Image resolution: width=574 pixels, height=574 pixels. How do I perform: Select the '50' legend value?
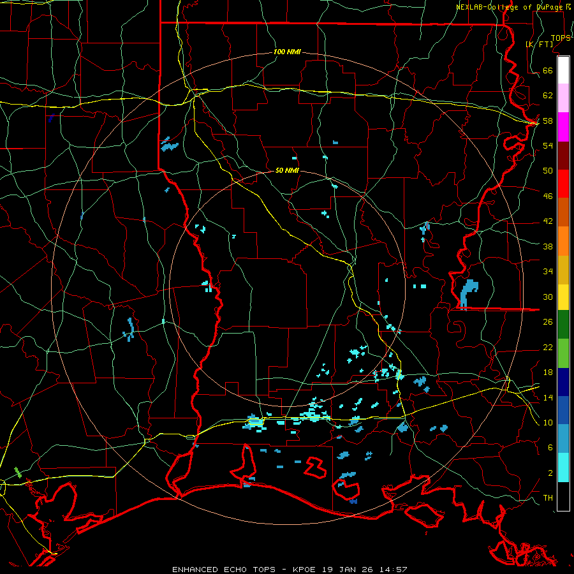click(548, 170)
